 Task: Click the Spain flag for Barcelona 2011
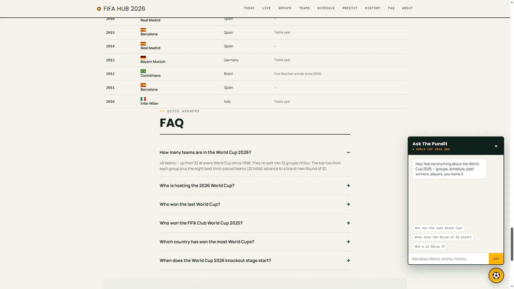coord(143,85)
